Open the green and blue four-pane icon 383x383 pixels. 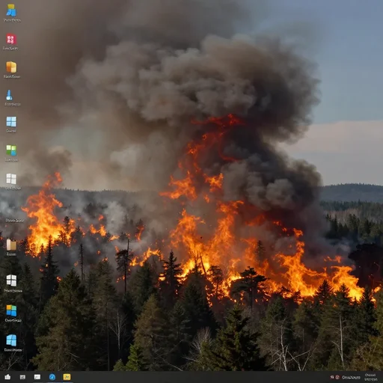click(x=11, y=150)
